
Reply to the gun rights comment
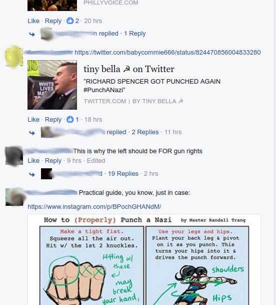click(x=53, y=161)
